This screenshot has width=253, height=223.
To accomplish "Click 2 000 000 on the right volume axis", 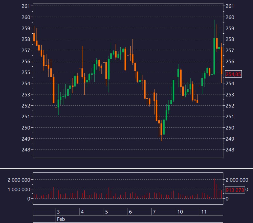I will (237, 180).
